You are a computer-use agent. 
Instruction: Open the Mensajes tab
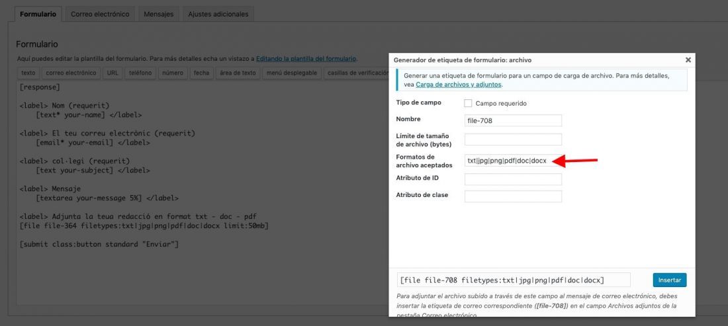tap(158, 14)
